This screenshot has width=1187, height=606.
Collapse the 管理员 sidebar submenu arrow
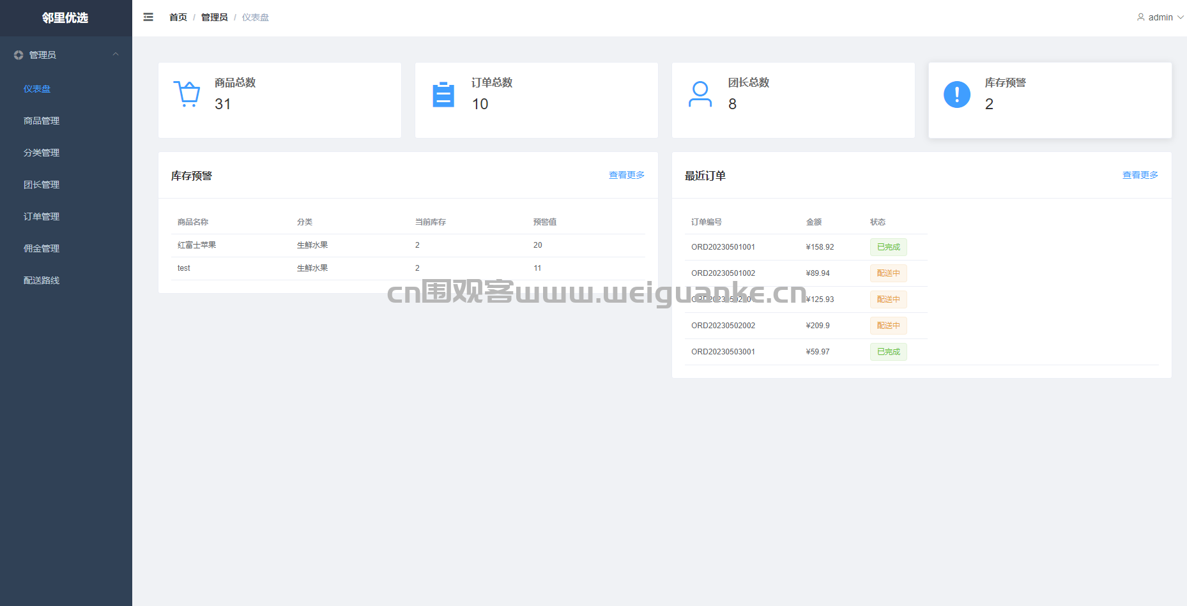[x=116, y=55]
